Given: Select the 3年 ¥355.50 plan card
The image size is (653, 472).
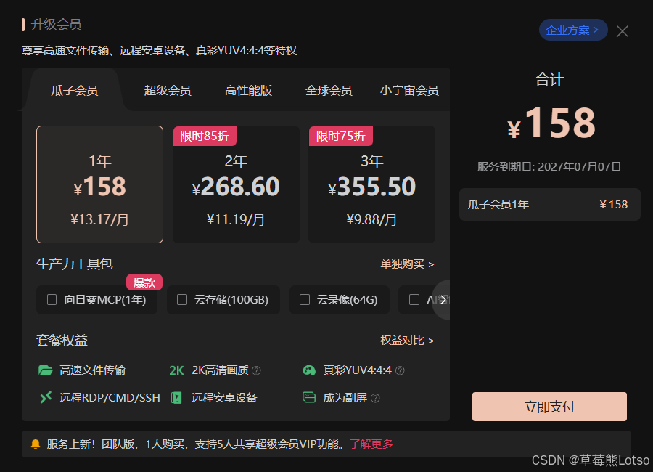Looking at the screenshot, I should [x=371, y=184].
